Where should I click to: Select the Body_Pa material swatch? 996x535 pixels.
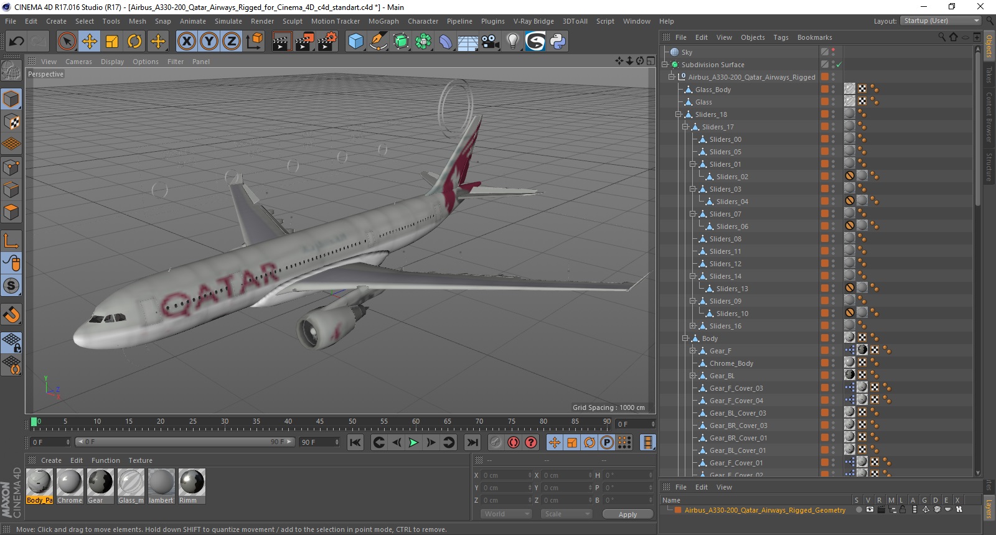point(40,486)
